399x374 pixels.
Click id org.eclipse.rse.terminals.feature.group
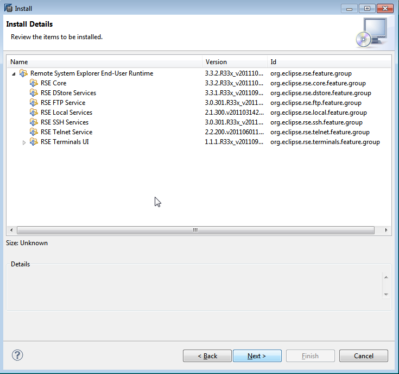pyautogui.click(x=325, y=142)
